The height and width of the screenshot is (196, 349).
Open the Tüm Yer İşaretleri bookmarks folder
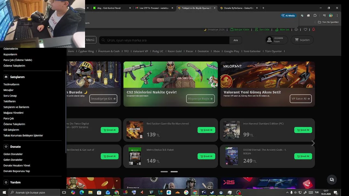pos(328,22)
